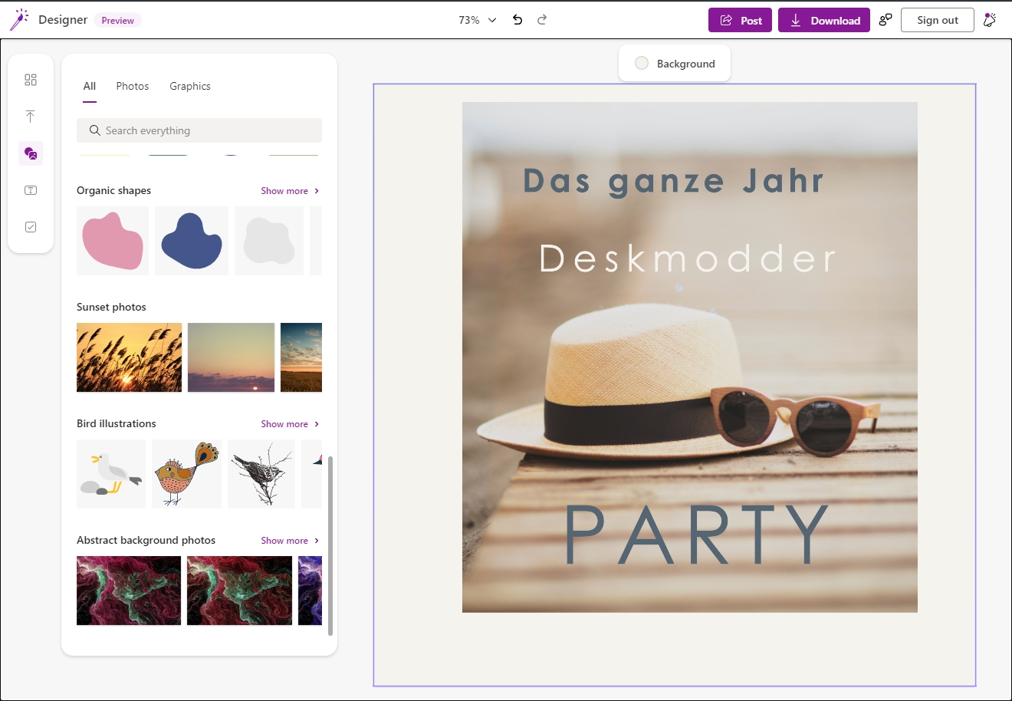Redo the last action
This screenshot has width=1012, height=701.
click(542, 20)
